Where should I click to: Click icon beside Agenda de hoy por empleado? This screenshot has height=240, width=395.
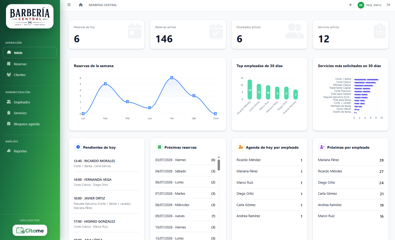(241, 147)
